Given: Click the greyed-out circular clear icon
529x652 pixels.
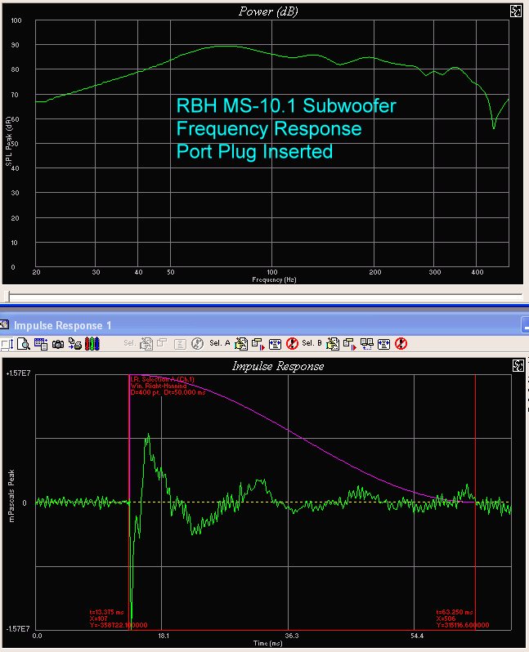Looking at the screenshot, I should 197,344.
